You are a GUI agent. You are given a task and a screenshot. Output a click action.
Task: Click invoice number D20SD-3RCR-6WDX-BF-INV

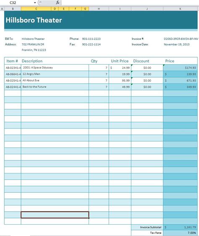181,39
